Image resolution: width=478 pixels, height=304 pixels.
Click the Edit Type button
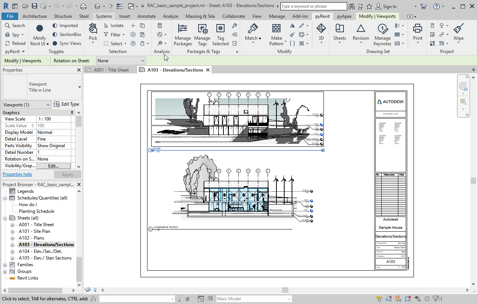67,104
